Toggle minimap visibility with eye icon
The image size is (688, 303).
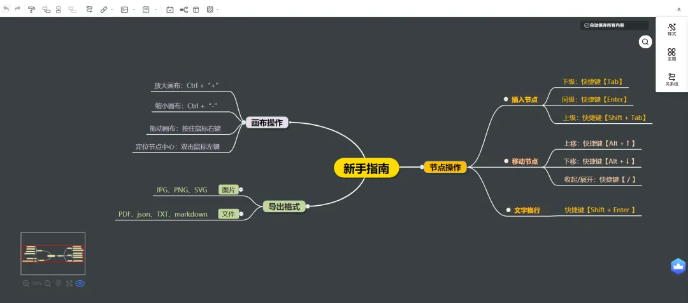coord(80,283)
